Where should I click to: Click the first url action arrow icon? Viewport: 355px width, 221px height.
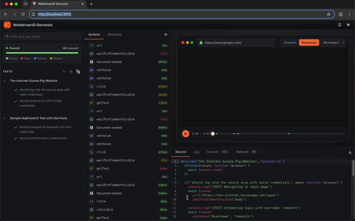point(91,45)
